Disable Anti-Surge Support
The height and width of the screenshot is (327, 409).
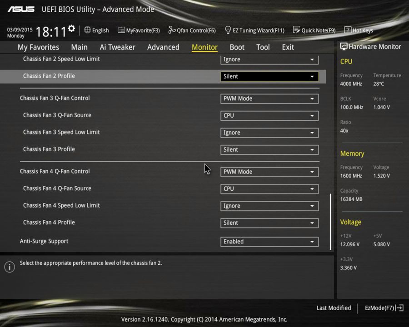269,241
